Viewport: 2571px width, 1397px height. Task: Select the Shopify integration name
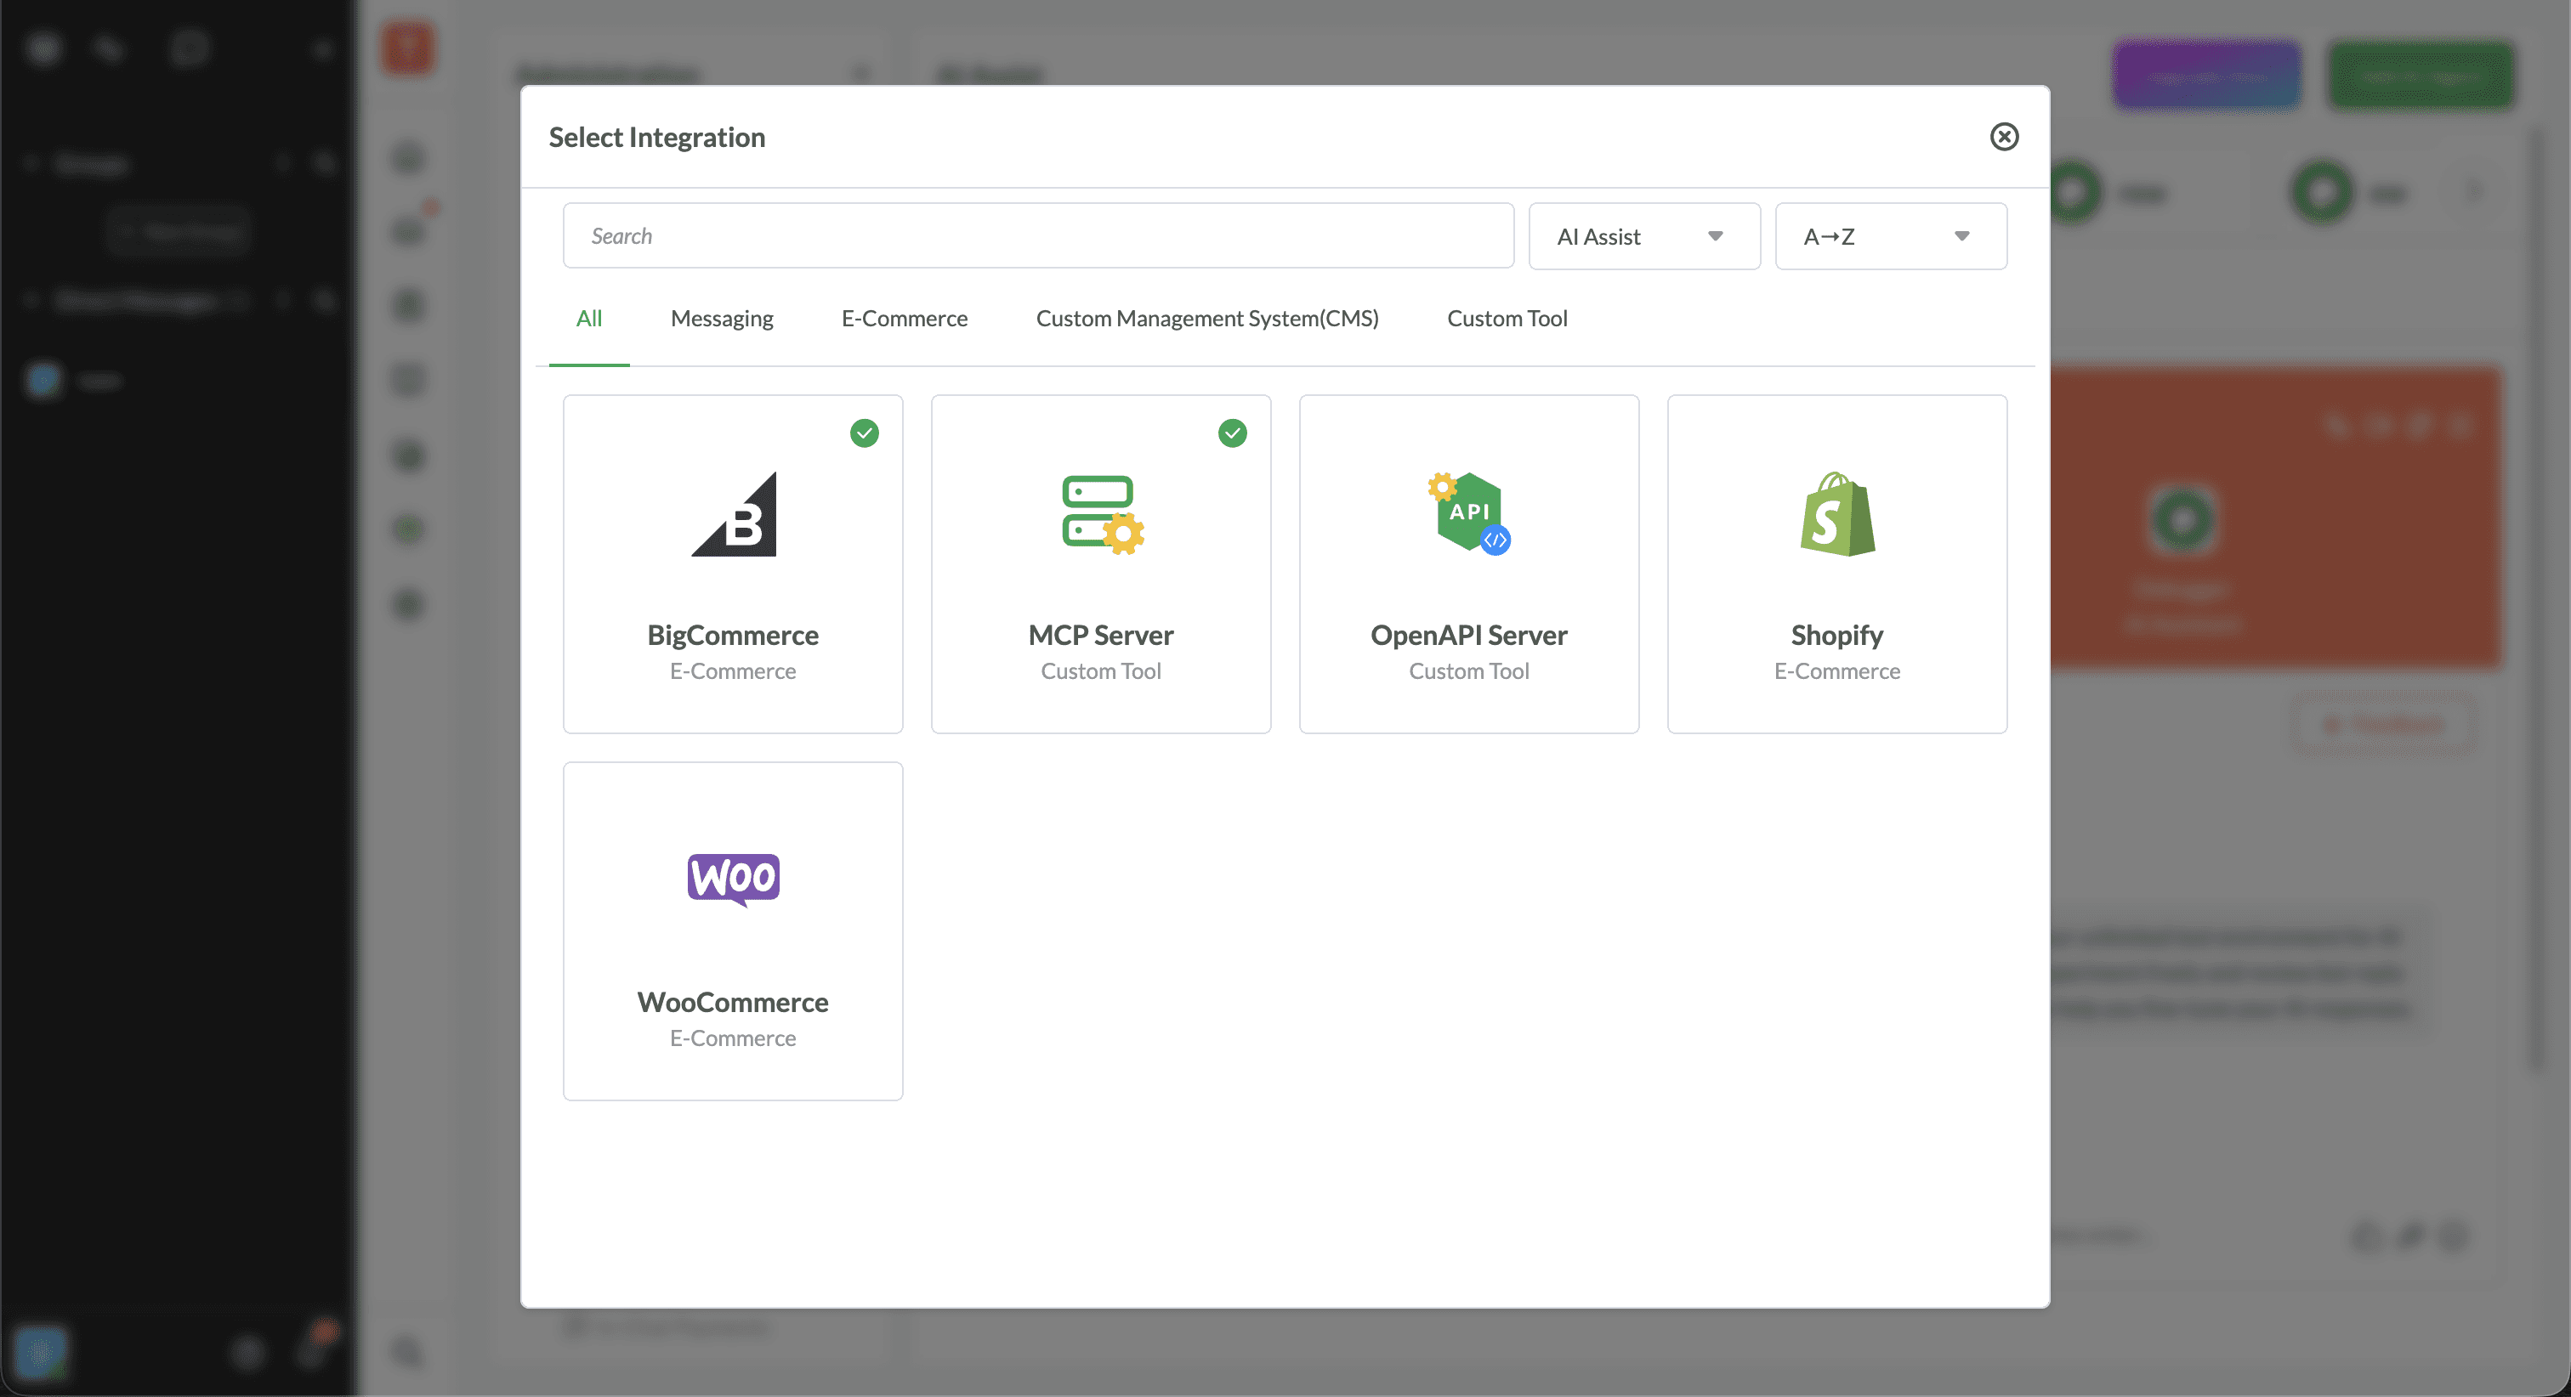click(x=1836, y=635)
